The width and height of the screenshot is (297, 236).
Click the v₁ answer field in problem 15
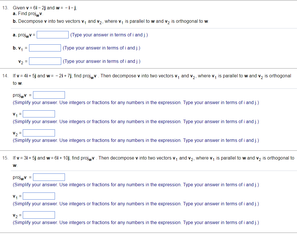(39, 196)
